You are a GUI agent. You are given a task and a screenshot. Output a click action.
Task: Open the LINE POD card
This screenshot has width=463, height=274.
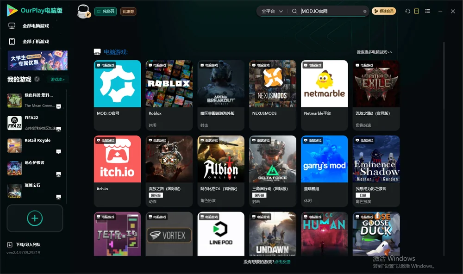click(x=221, y=234)
